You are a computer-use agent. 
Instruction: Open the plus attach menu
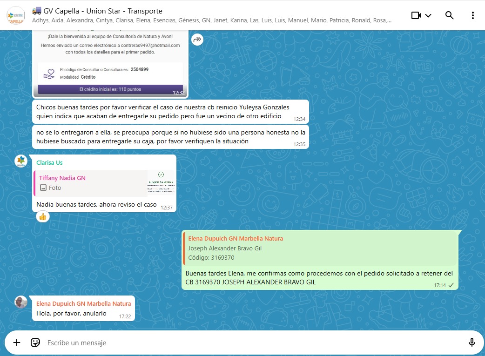(17, 343)
